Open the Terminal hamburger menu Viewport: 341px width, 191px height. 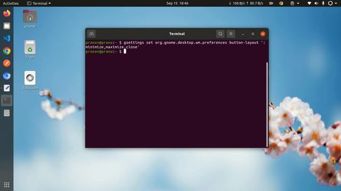tap(231, 34)
